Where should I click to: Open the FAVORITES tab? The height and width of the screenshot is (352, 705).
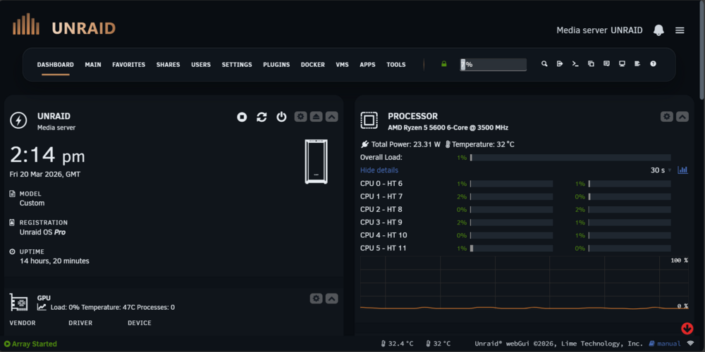coord(128,65)
